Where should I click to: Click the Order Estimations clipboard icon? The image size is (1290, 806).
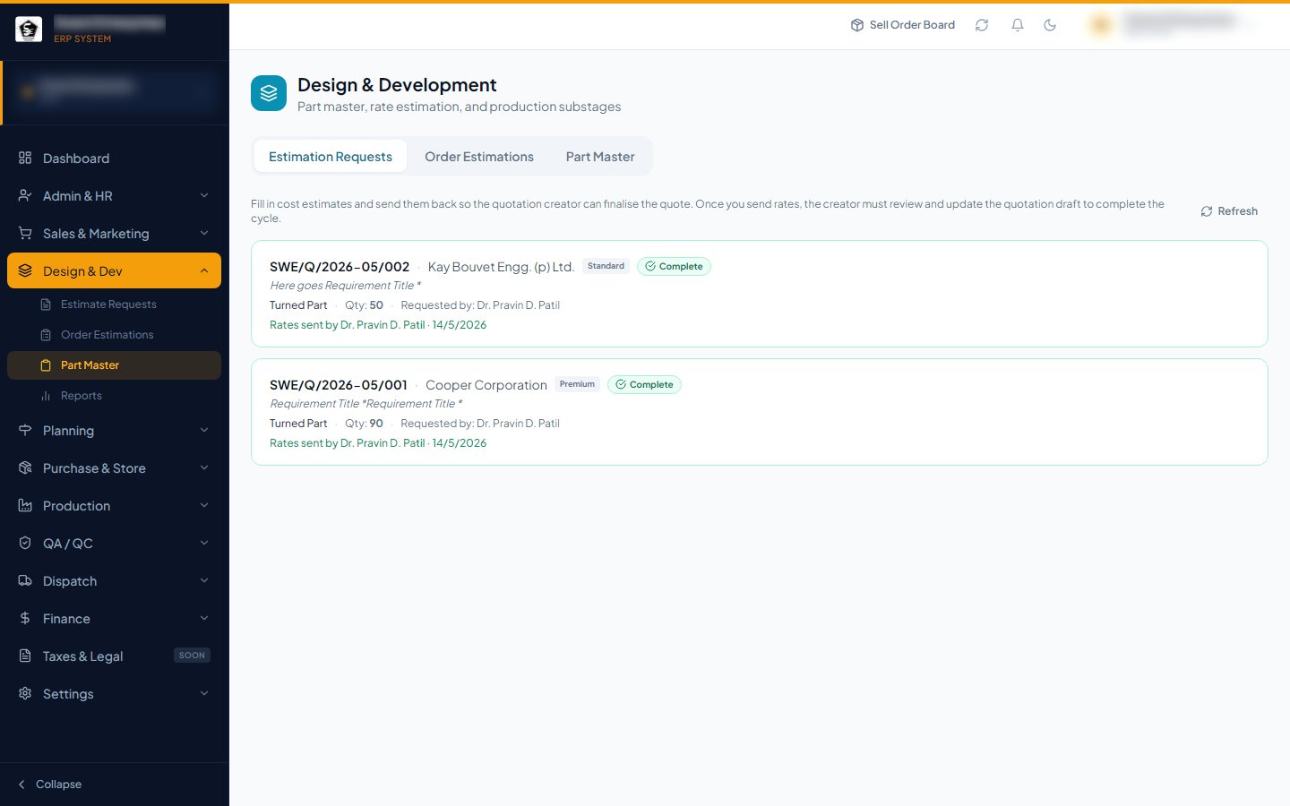[46, 335]
